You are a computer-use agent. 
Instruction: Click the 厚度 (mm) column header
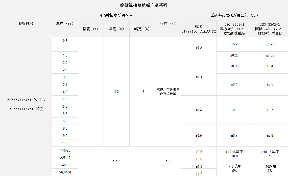point(65,23)
